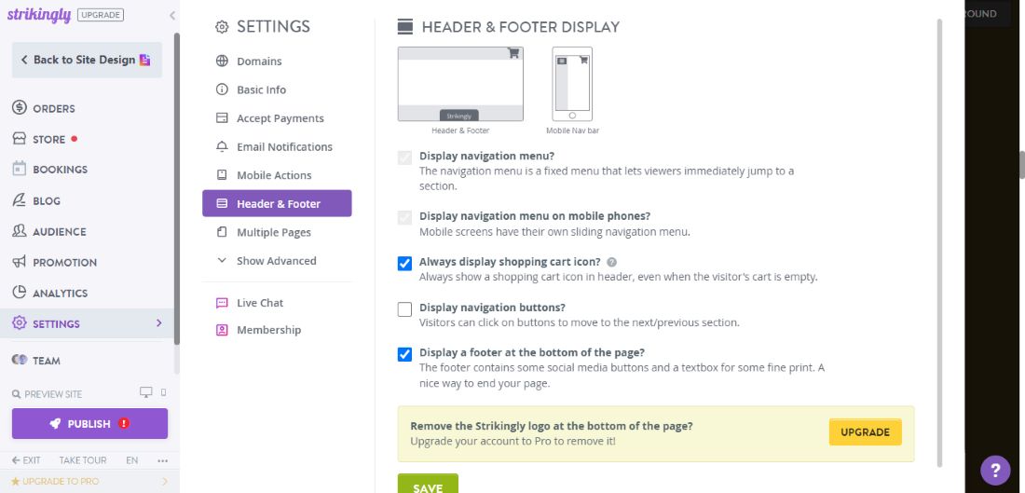Select the Mobile Actions settings tab
Viewport: 1025px width, 493px height.
click(274, 175)
